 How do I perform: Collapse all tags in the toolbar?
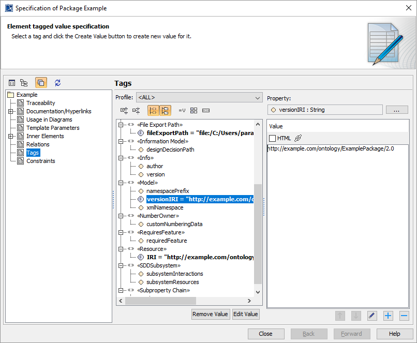point(136,110)
